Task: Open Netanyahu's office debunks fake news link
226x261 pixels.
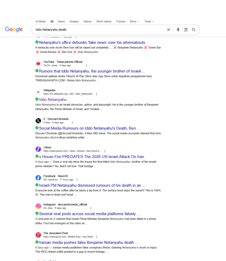Action: coord(92,43)
